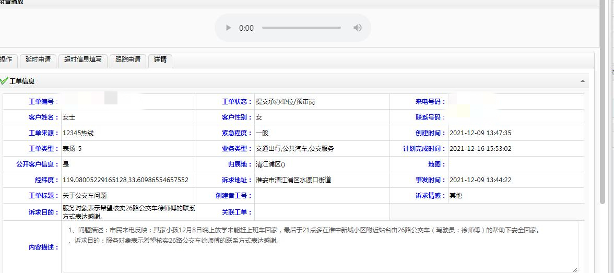This screenshot has height=273, width=614.
Task: Click the 来电号码 field label
Action: click(431, 102)
